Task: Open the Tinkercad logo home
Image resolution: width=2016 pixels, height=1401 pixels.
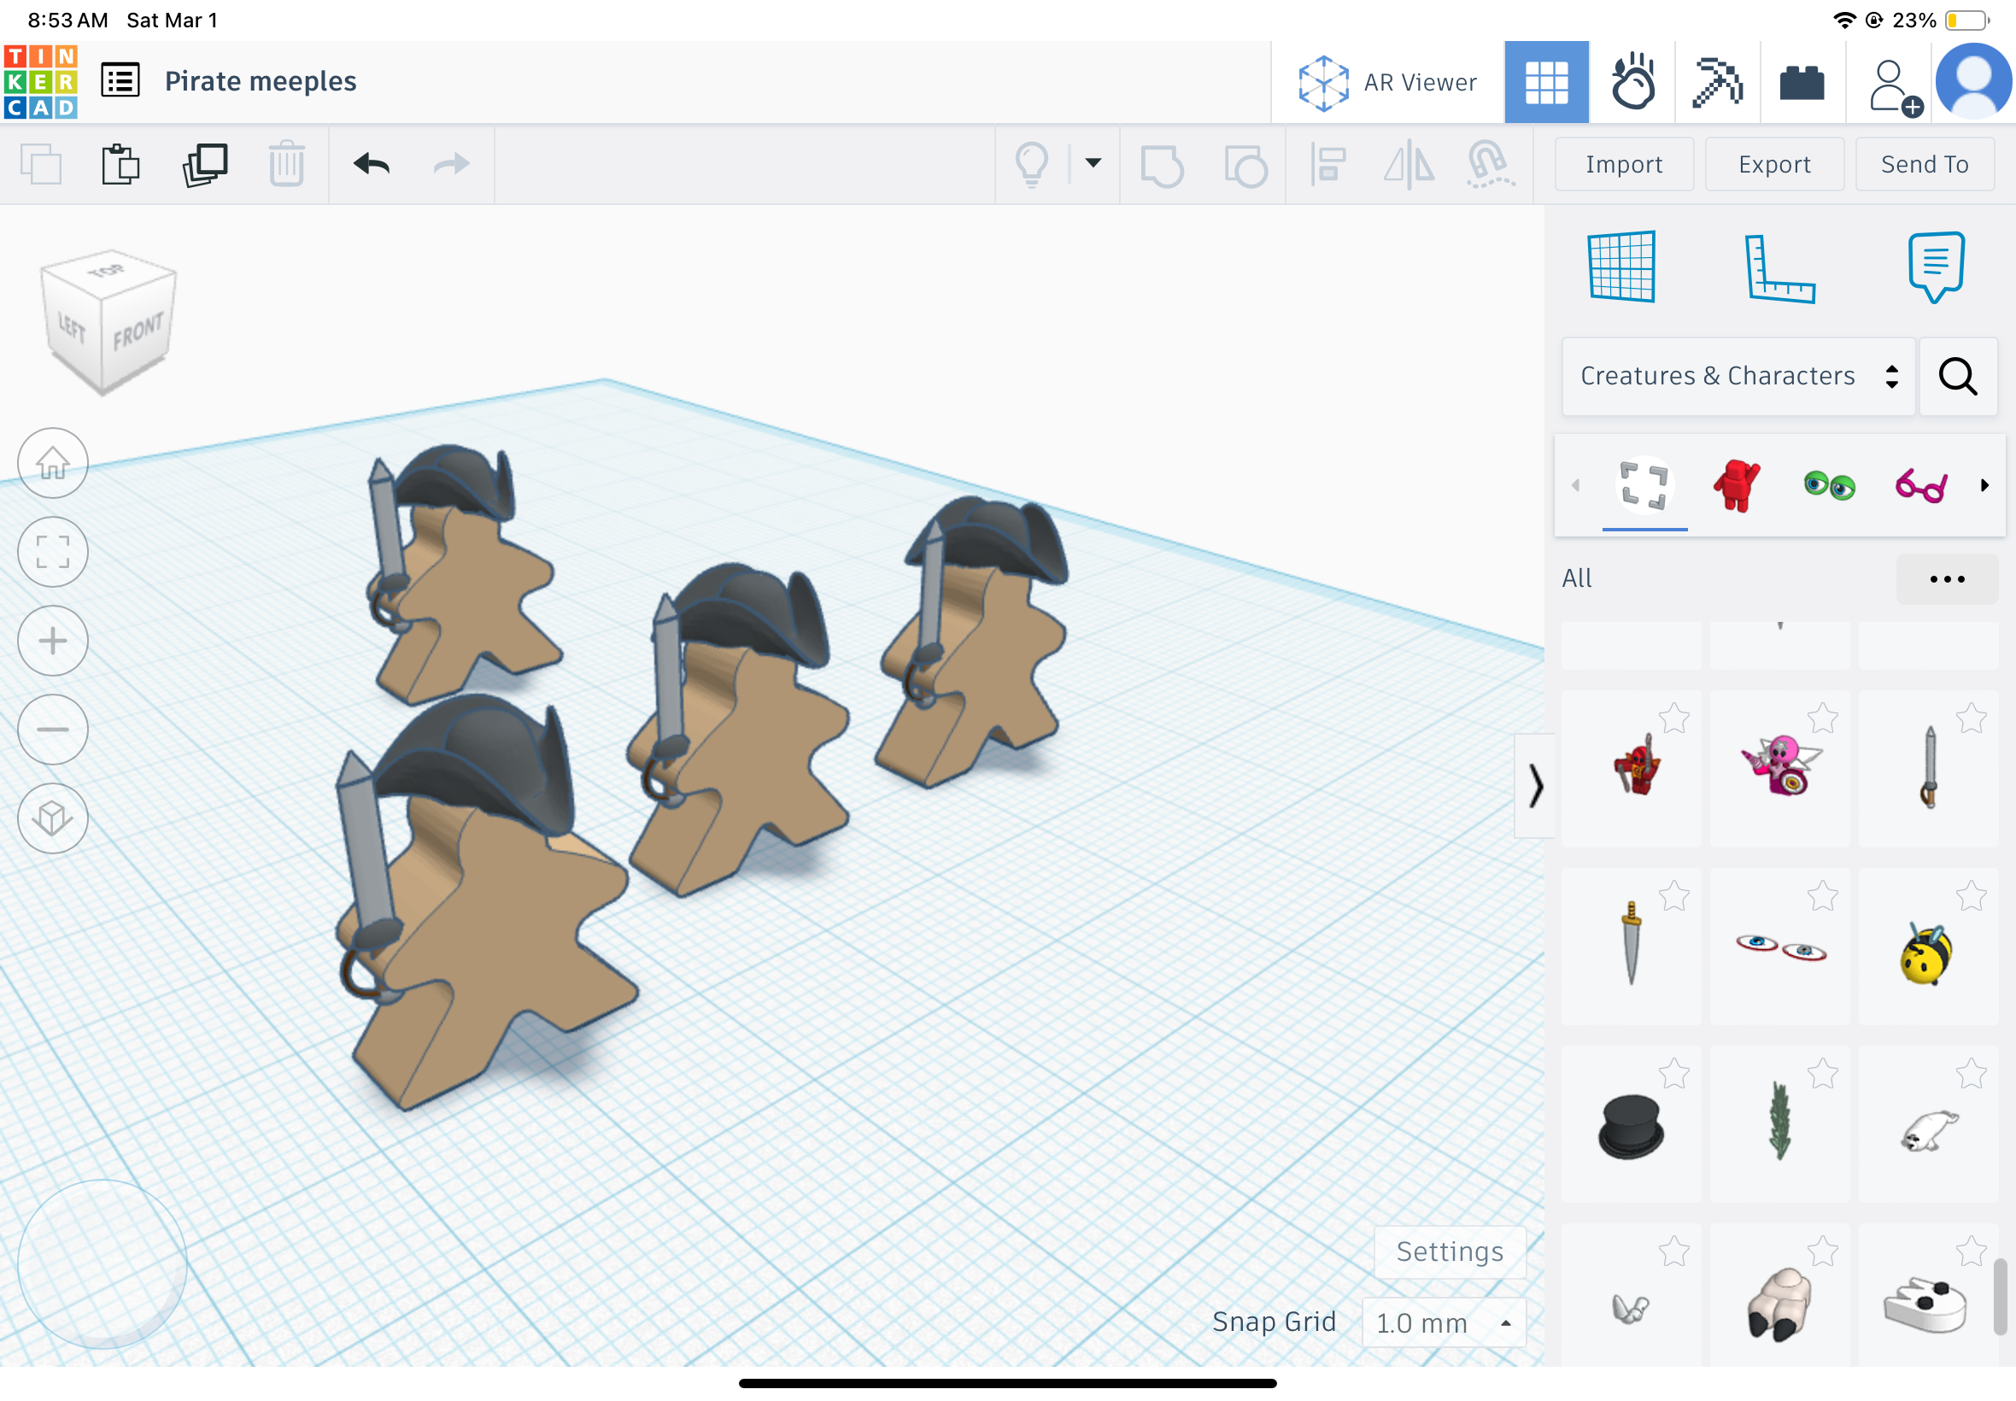Action: pyautogui.click(x=40, y=82)
